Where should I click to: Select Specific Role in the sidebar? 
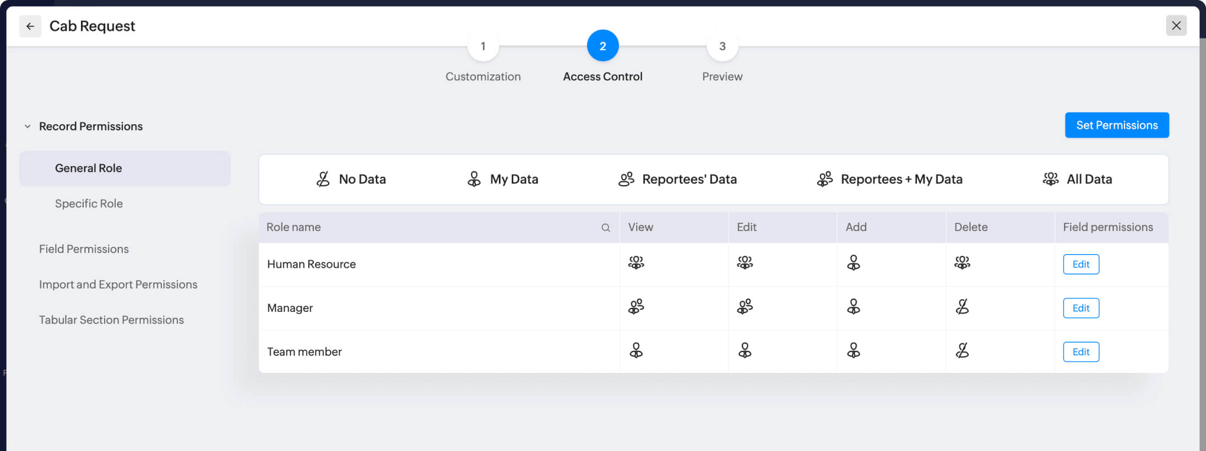coord(89,204)
